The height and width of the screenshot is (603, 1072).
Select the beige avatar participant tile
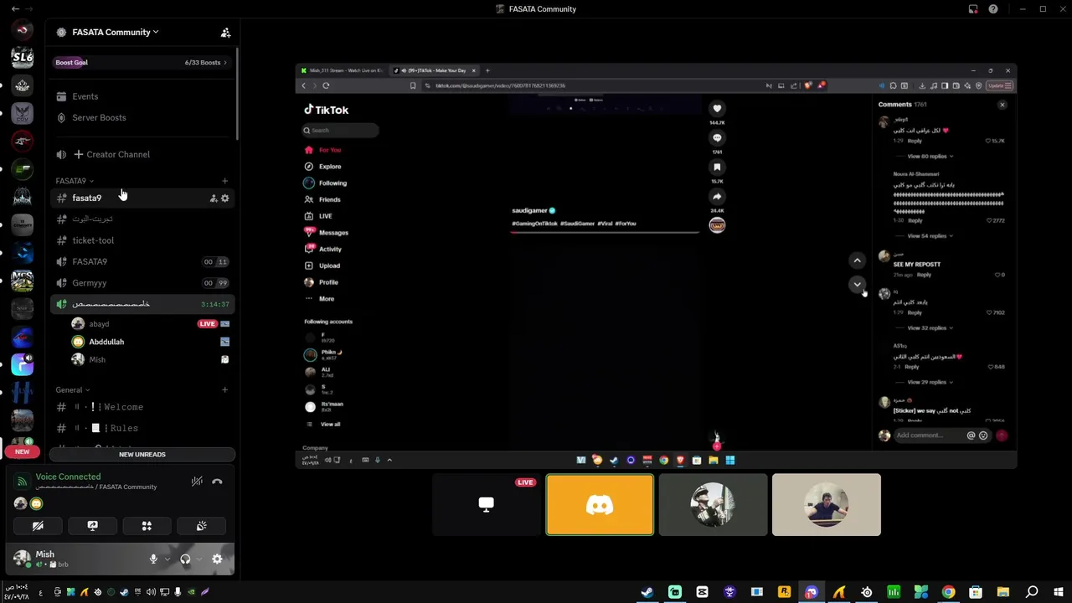(x=826, y=504)
